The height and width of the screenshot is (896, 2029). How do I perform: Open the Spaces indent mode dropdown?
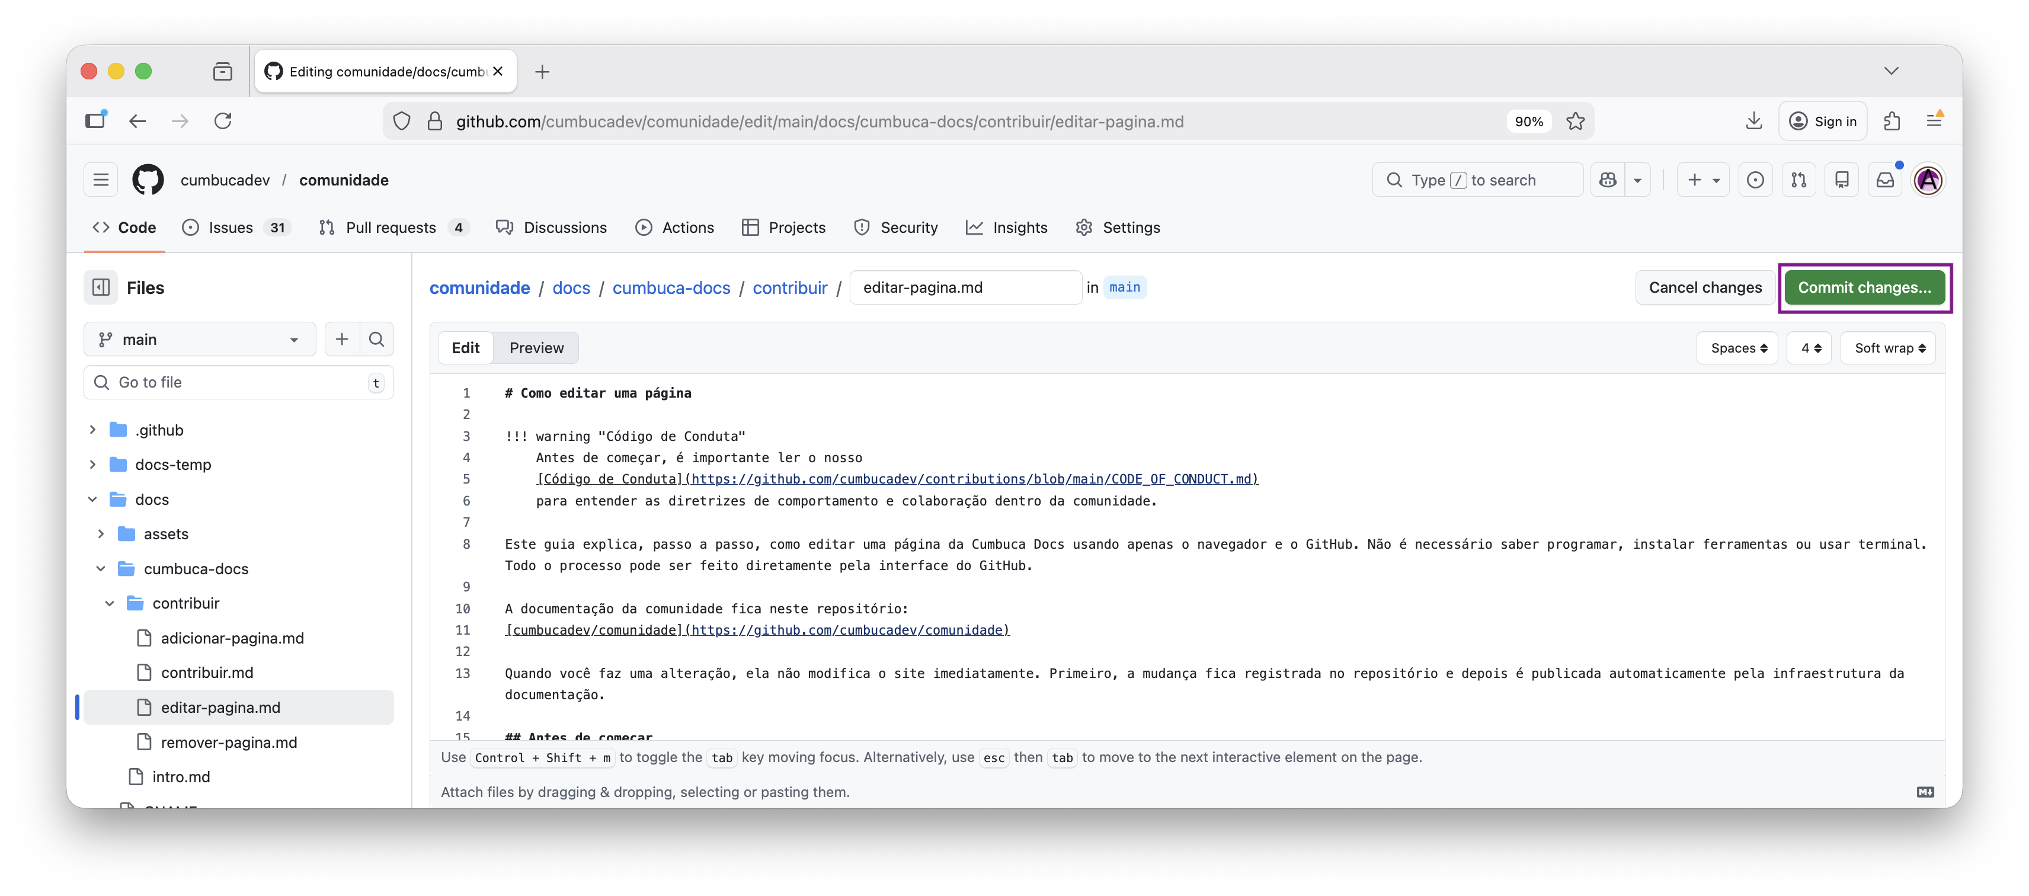(x=1739, y=347)
